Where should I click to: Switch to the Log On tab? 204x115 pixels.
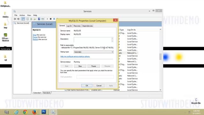69,26
